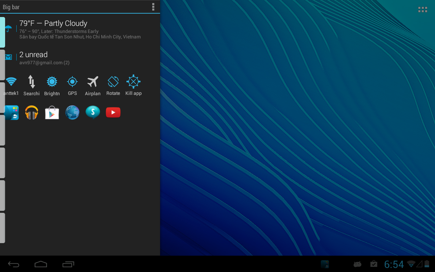The image size is (435, 272).
Task: Open the weather umbrella icon
Action: (x=8, y=29)
